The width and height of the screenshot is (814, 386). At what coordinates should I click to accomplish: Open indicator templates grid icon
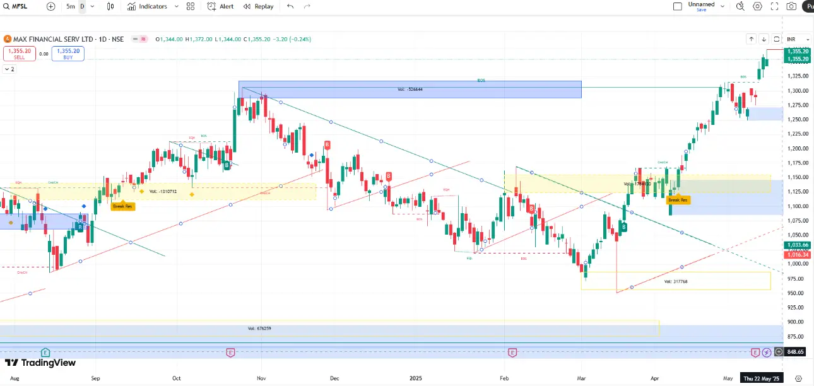coord(191,6)
